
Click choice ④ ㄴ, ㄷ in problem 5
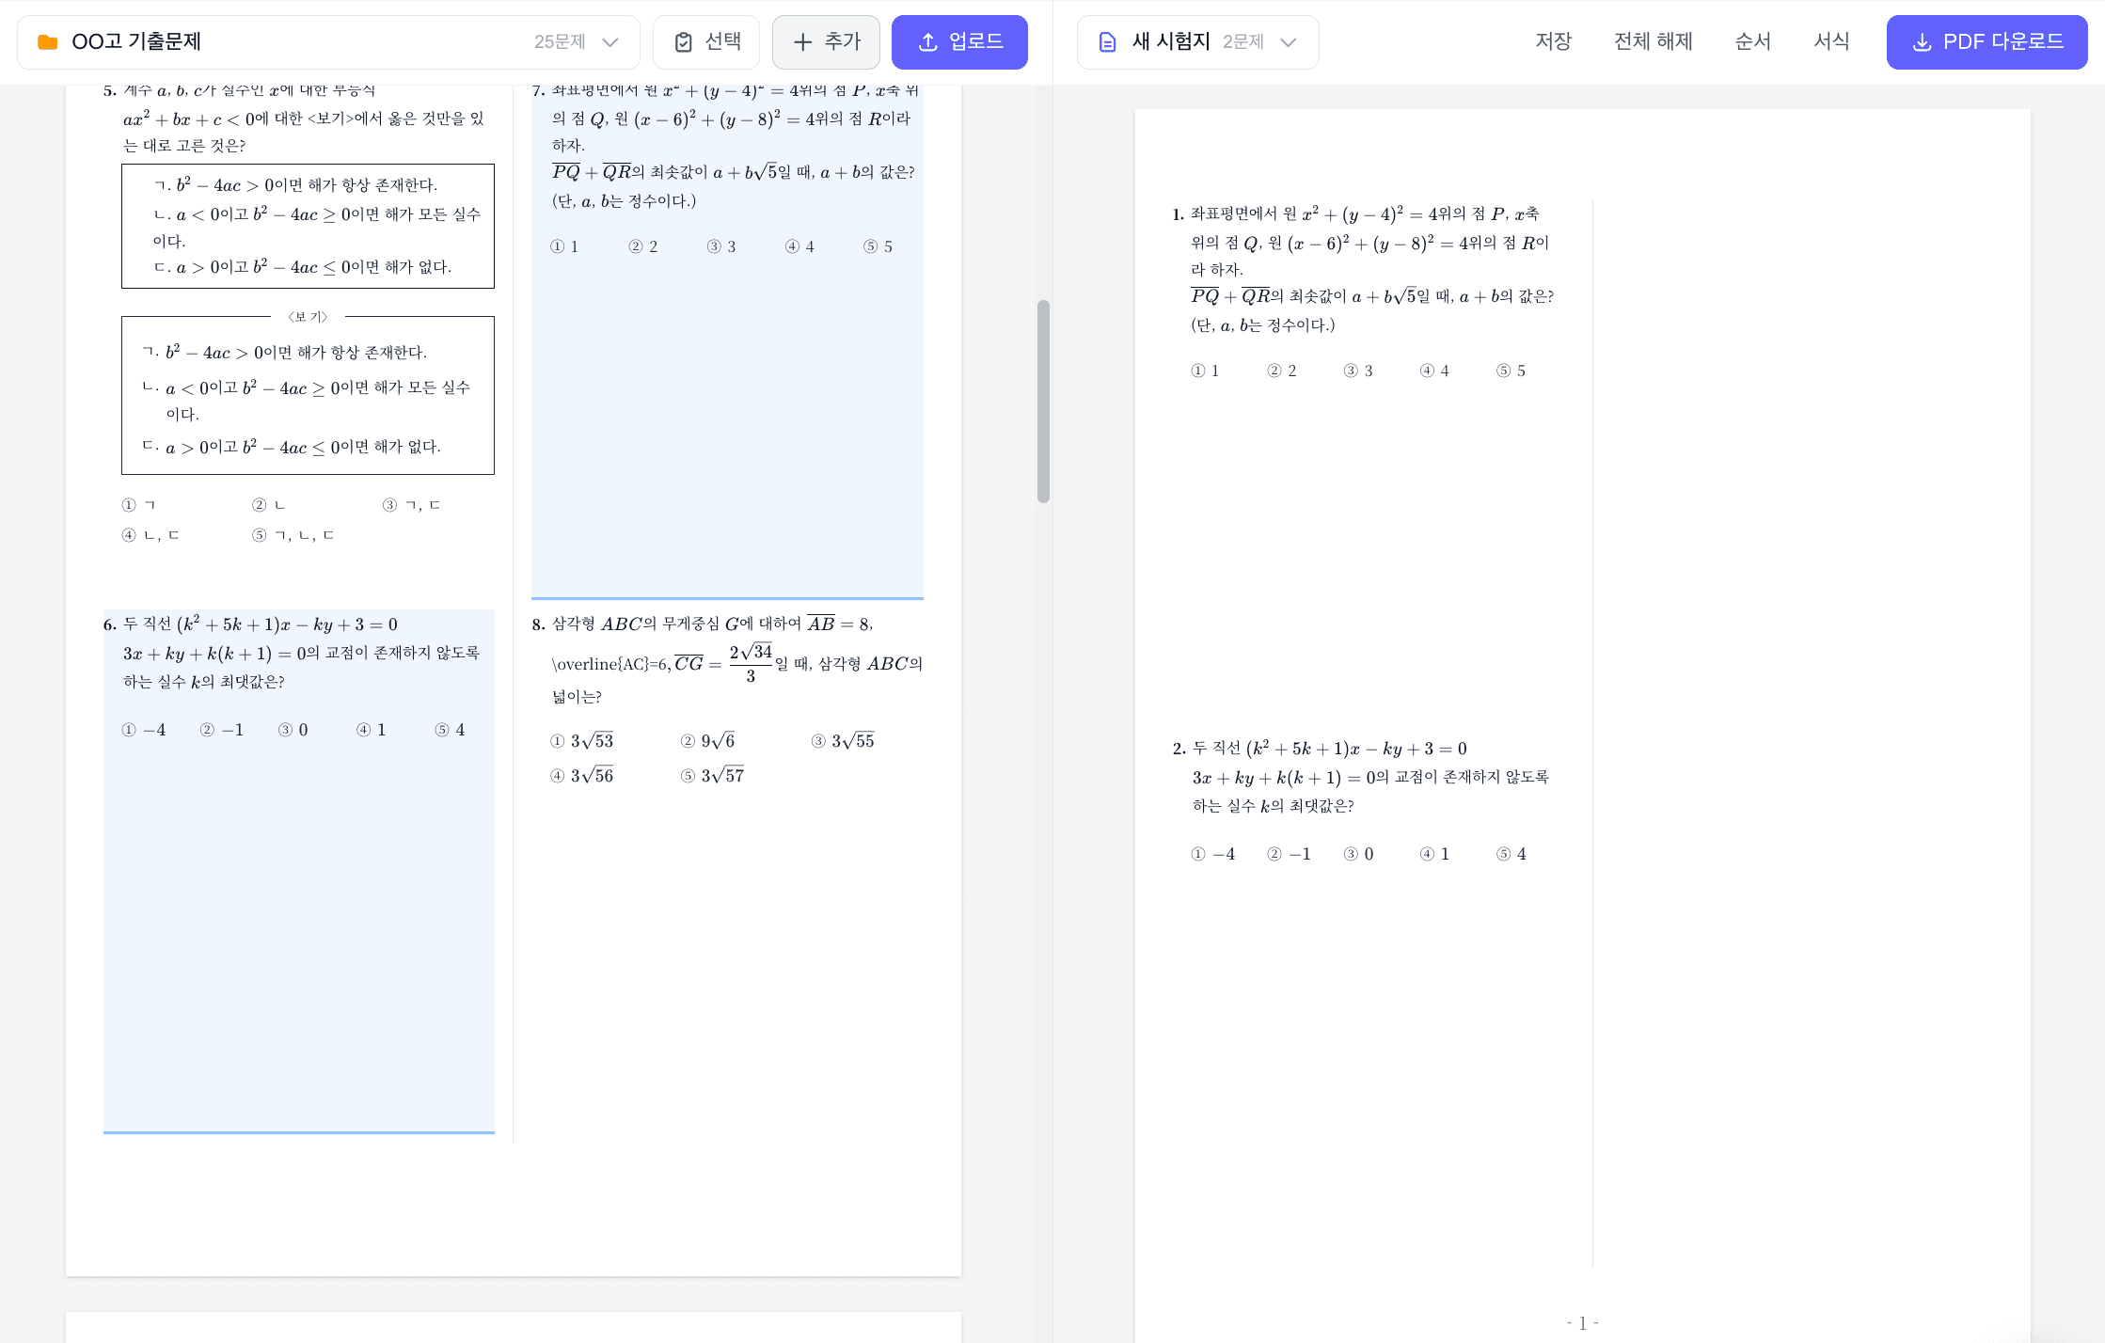[150, 535]
